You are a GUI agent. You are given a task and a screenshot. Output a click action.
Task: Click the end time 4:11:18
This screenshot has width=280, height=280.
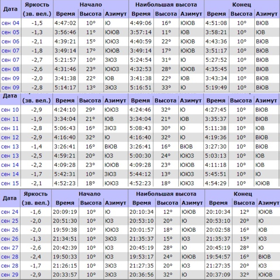click(216, 165)
